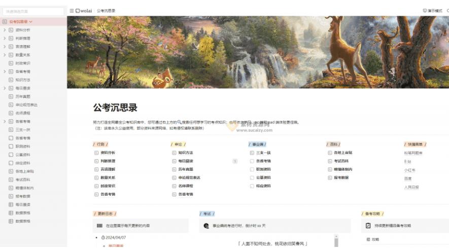Viewport: 449px width, 250px height.
Task: Open 数量关系 link under 行测 heading
Action: tap(108, 178)
